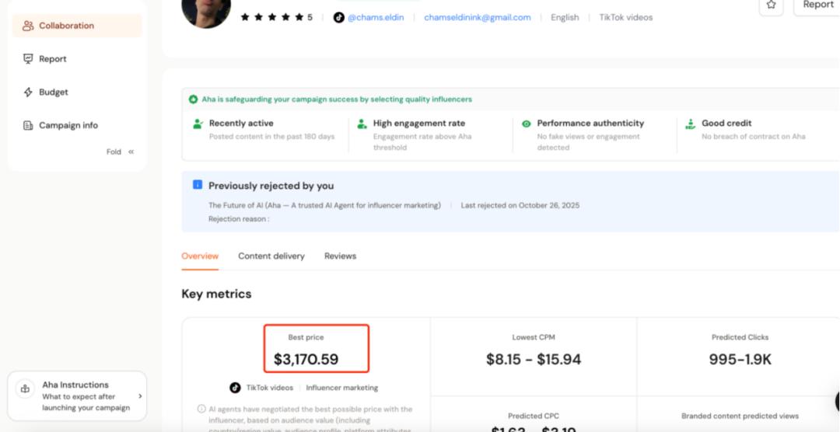Click the star favorite icon
The width and height of the screenshot is (840, 432).
(x=771, y=5)
